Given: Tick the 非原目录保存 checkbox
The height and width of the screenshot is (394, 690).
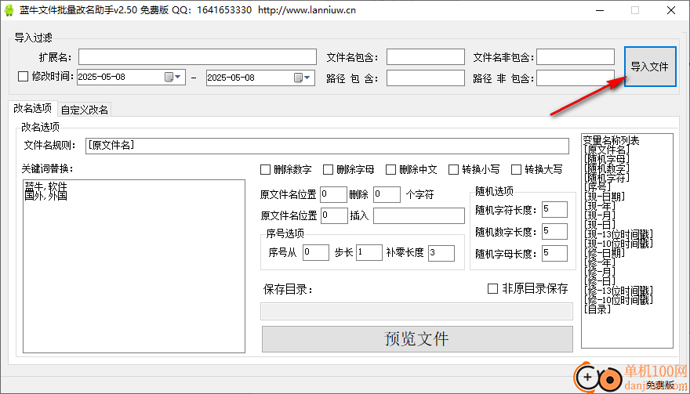Looking at the screenshot, I should pos(493,289).
